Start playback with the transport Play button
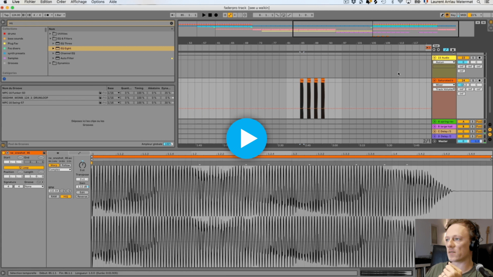This screenshot has width=493, height=277. pos(204,15)
